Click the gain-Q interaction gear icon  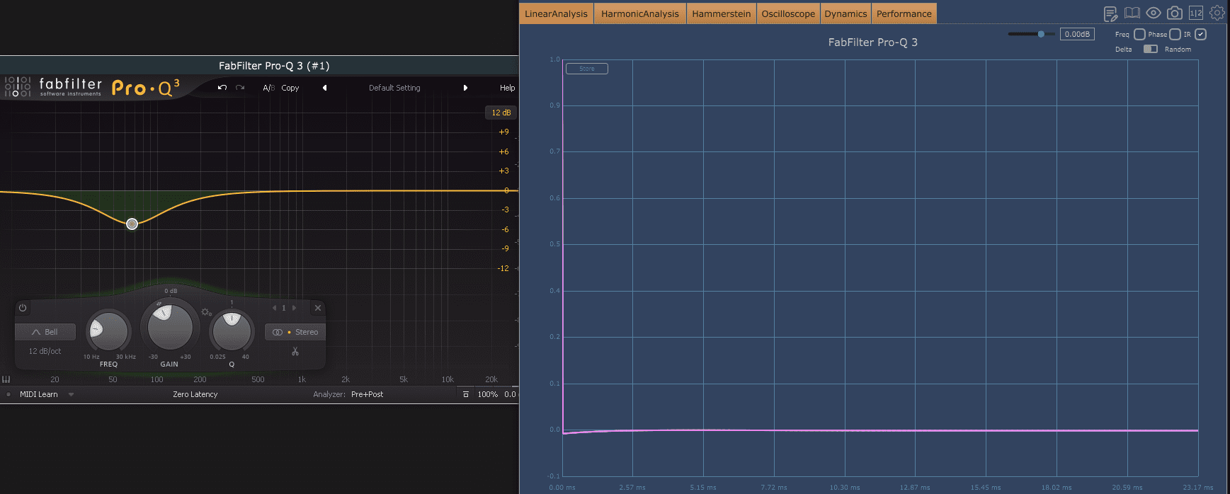pyautogui.click(x=206, y=311)
